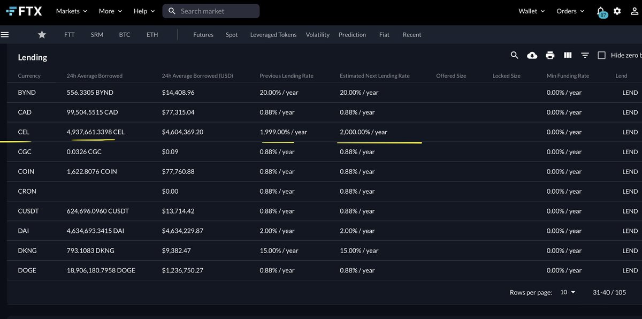The width and height of the screenshot is (642, 319).
Task: Open the filter table icon
Action: point(585,55)
